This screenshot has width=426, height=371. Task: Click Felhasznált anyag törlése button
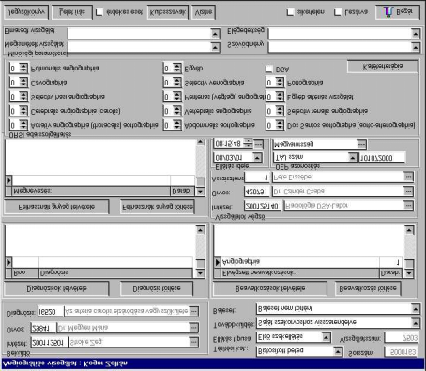pyautogui.click(x=158, y=207)
